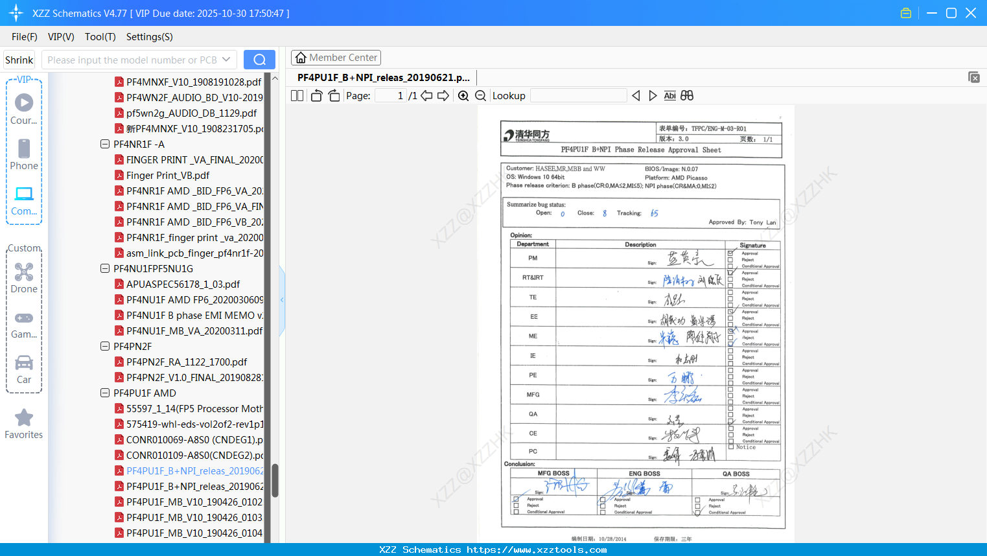Collapse the PF4NR1F -A folder
The image size is (987, 556).
coord(105,144)
